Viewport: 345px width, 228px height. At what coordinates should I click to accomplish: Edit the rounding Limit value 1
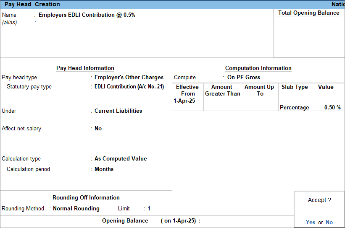pyautogui.click(x=149, y=209)
